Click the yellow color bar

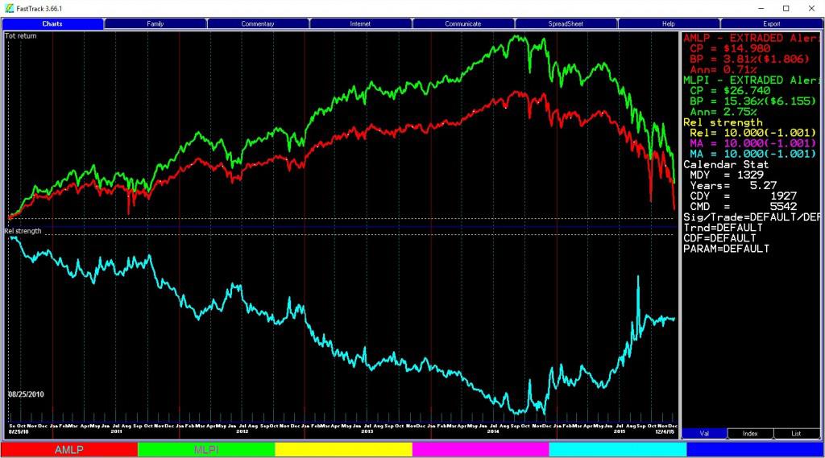tap(343, 450)
